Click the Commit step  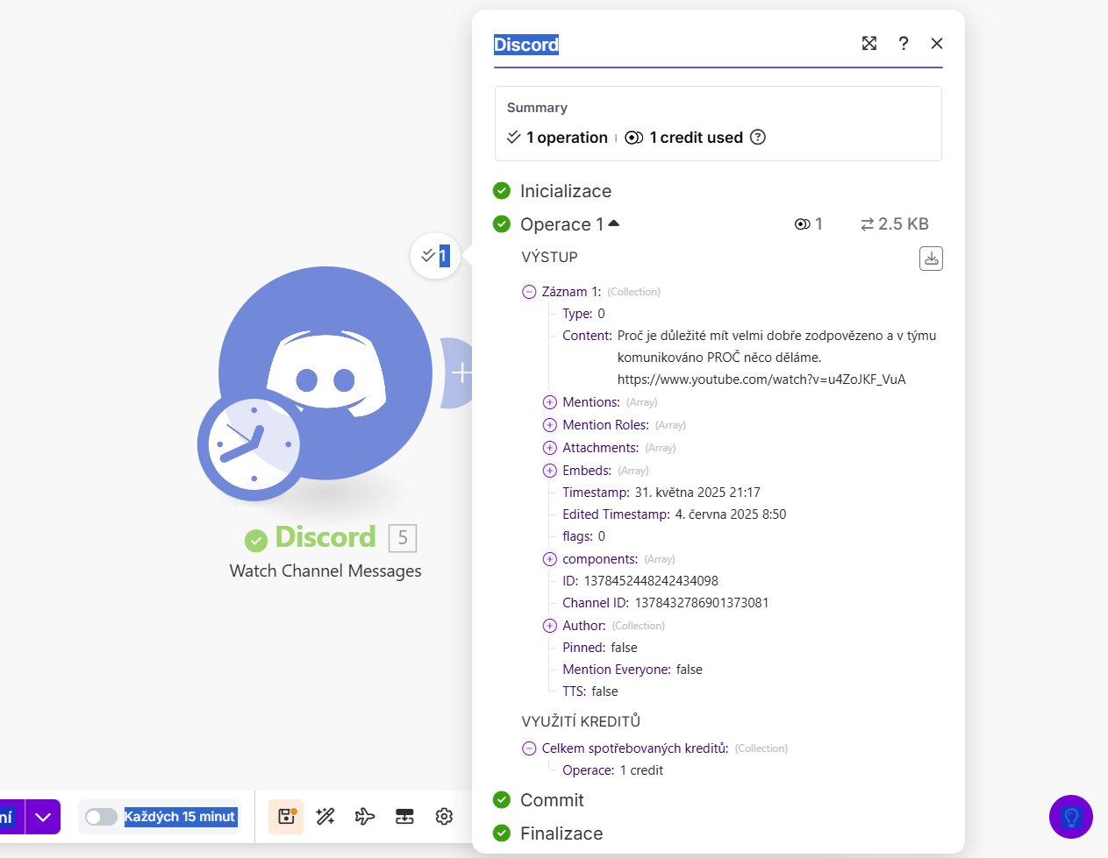coord(552,800)
